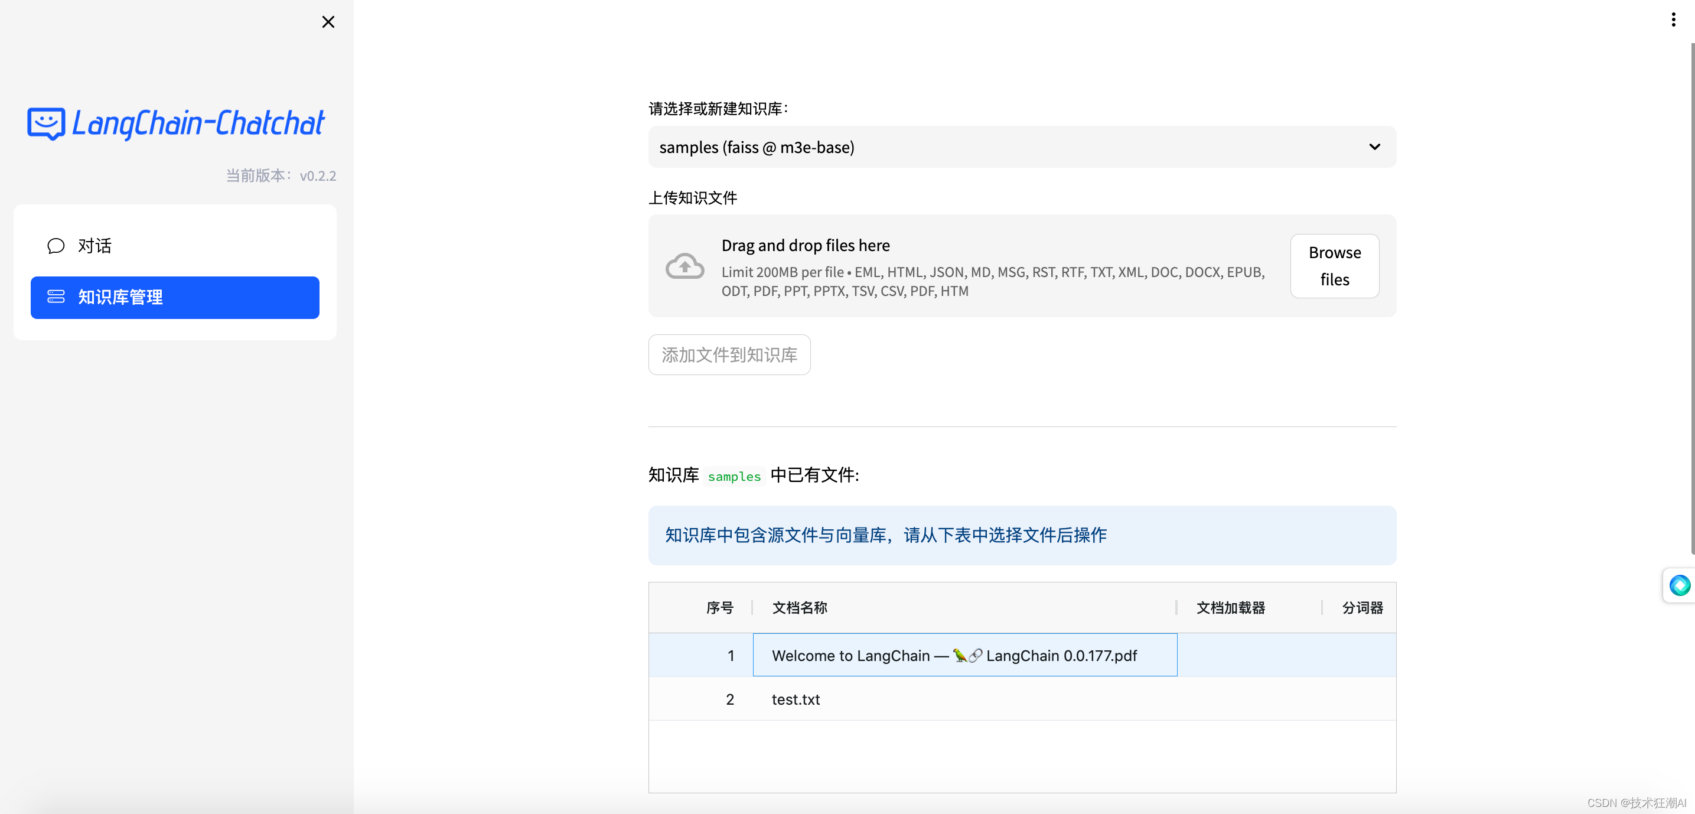Click the samples (faiss @ m3e-base) dropdown

coord(1019,147)
